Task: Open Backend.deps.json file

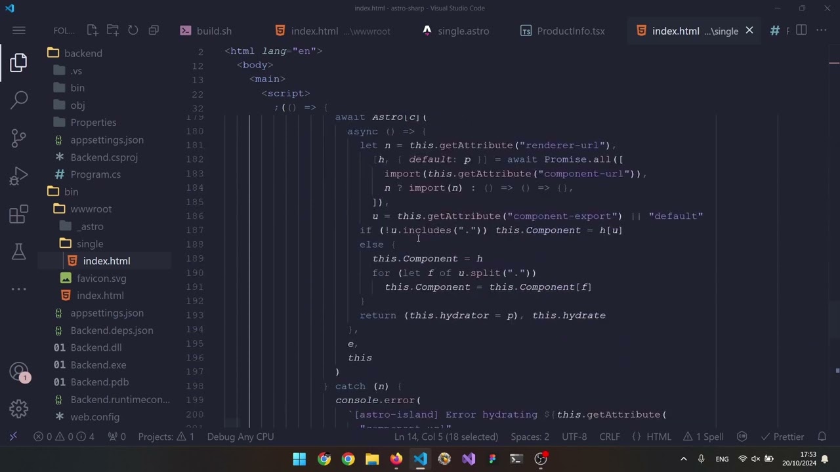Action: point(112,330)
